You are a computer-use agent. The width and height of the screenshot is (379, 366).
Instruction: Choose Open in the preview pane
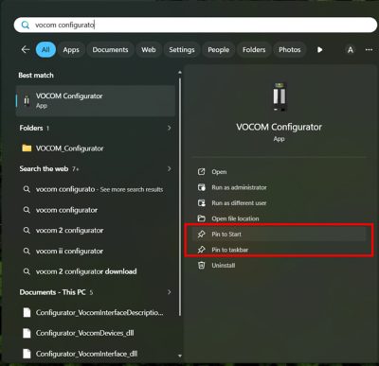tap(280, 172)
